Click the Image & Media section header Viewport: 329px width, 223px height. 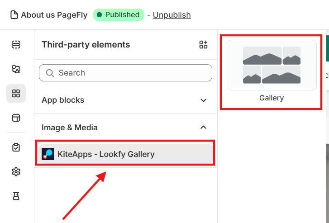pos(126,128)
